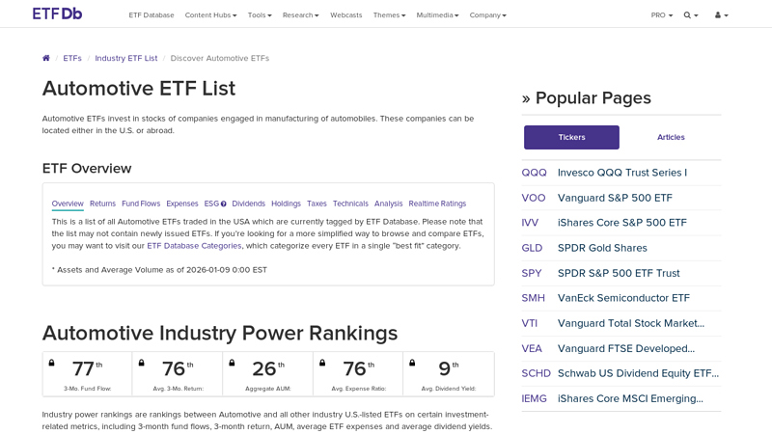772x434 pixels.
Task: Switch to the Realtime Ratings tab
Action: [x=437, y=203]
